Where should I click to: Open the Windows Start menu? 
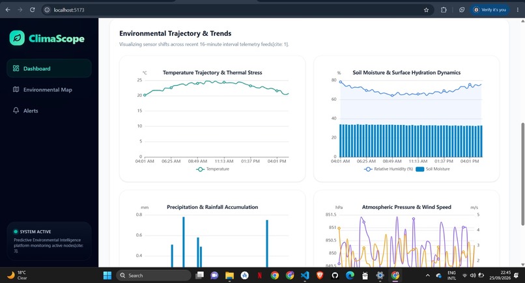107,275
